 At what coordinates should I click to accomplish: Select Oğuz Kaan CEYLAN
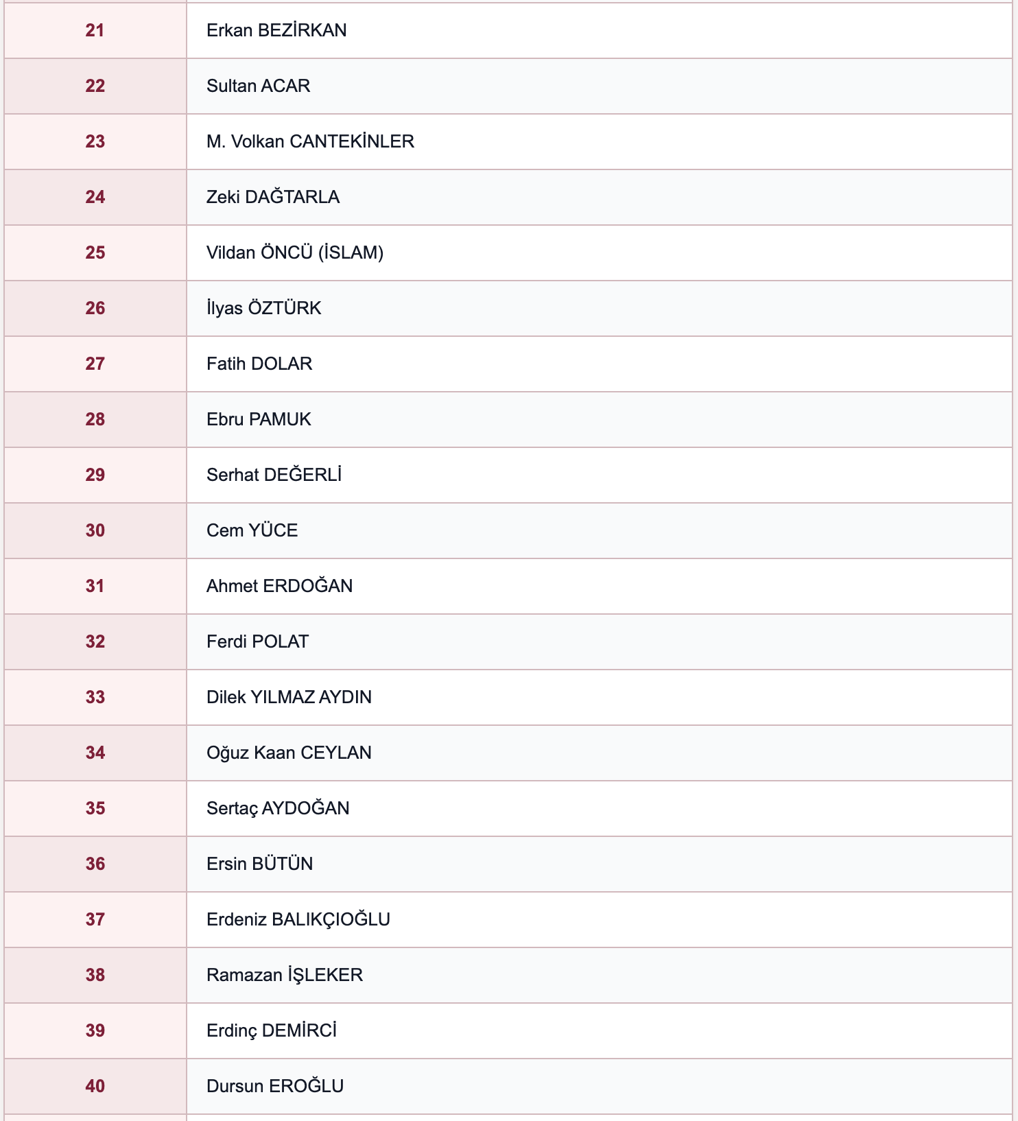[289, 753]
